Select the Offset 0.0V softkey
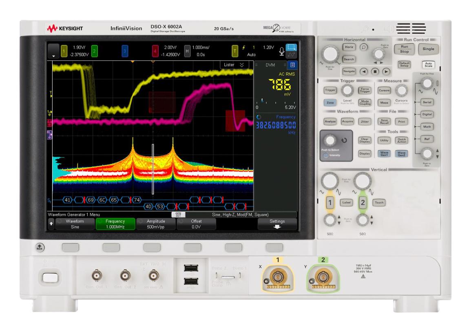This screenshot has width=471, height=332. click(196, 224)
